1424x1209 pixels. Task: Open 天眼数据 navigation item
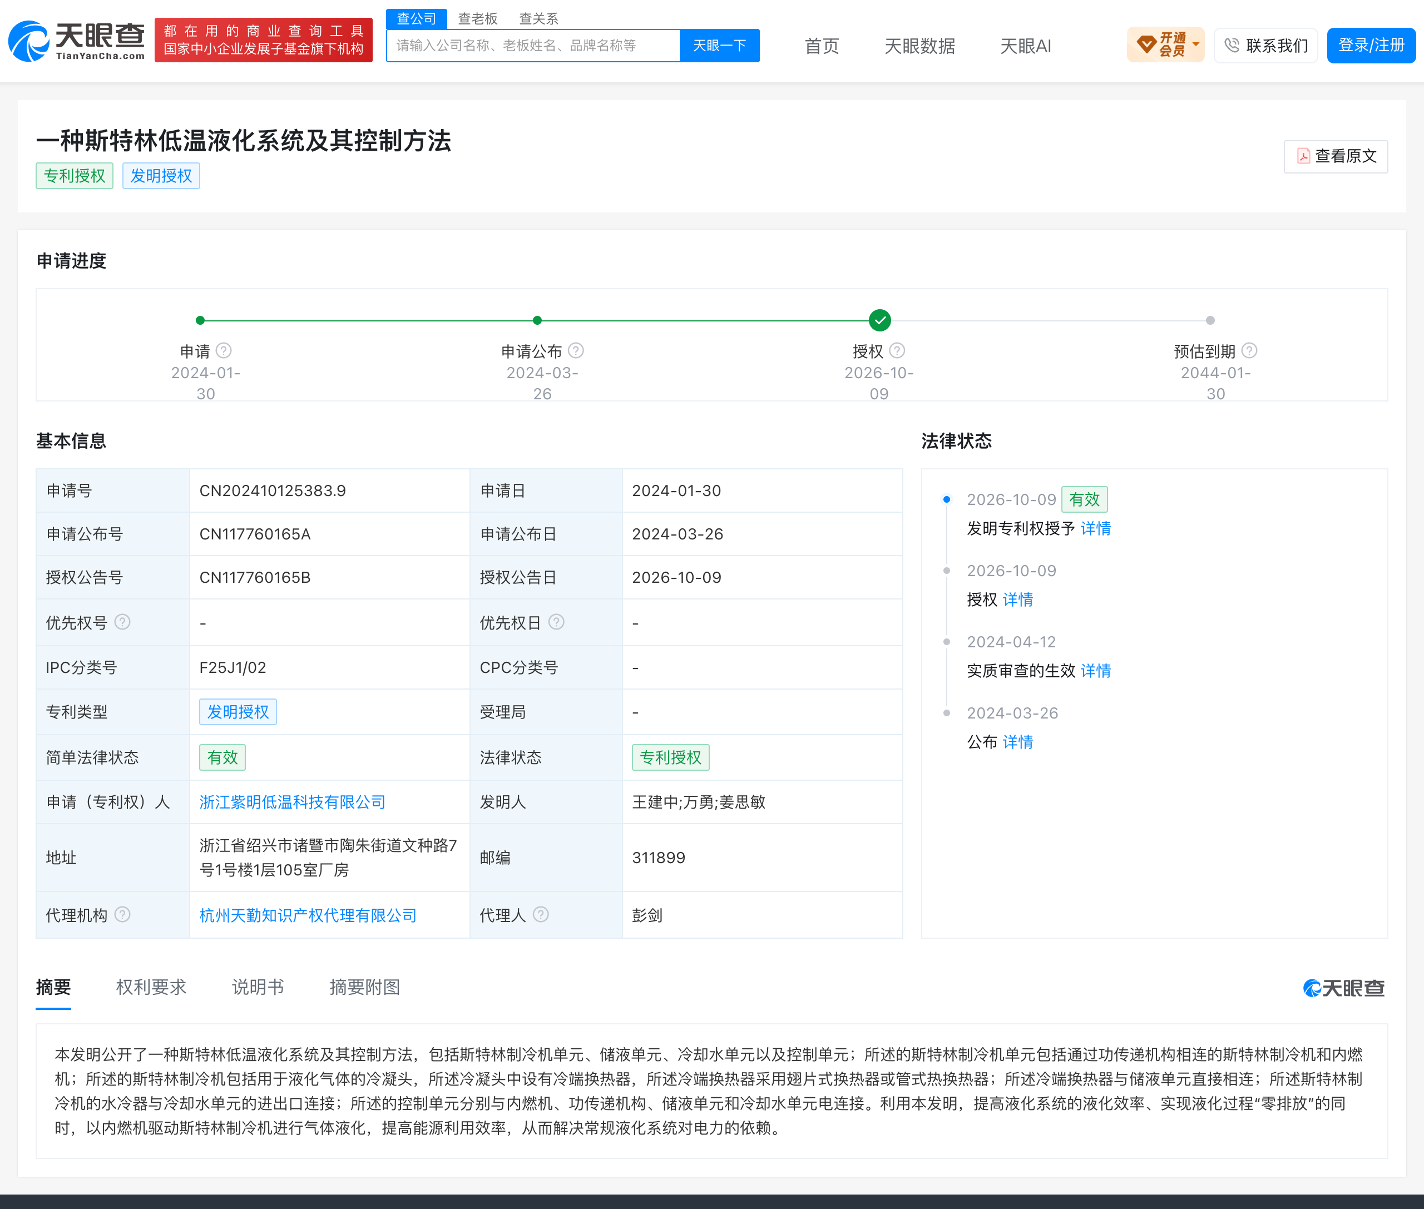pyautogui.click(x=919, y=46)
